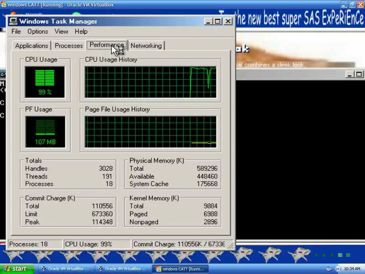Click the VirtualBox title bar icon
365x274 pixels.
(x=3, y=4)
